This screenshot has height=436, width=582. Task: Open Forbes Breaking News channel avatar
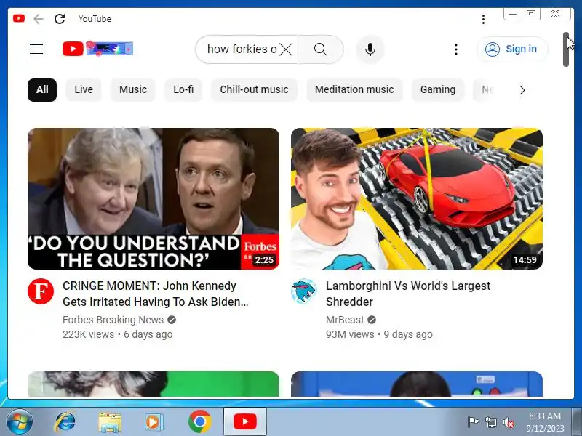point(41,291)
